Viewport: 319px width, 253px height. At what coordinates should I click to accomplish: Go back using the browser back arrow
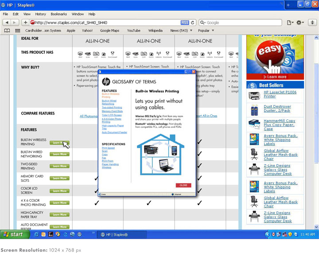pos(7,23)
